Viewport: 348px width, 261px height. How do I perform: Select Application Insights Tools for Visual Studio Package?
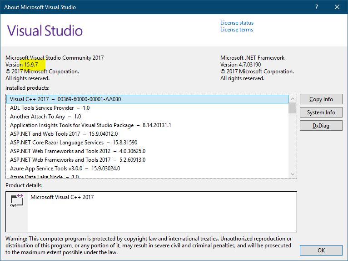147,125
